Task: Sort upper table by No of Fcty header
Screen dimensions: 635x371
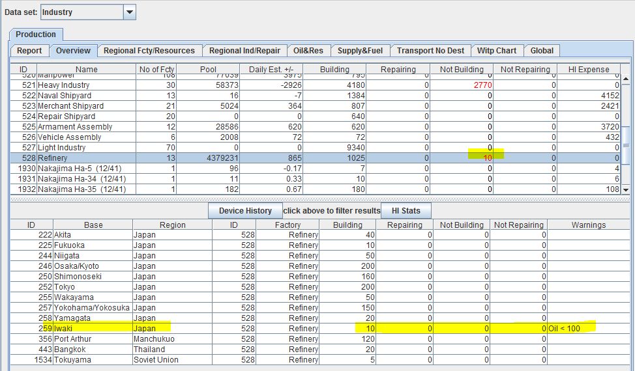Action: click(x=156, y=69)
